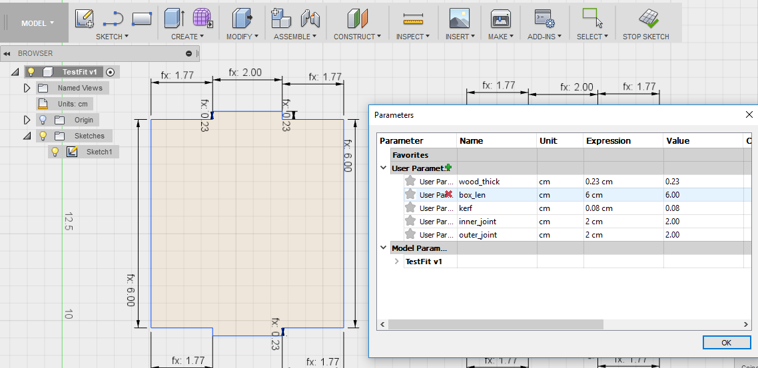
Task: Open the MODEL workspace dropdown
Action: pos(37,23)
